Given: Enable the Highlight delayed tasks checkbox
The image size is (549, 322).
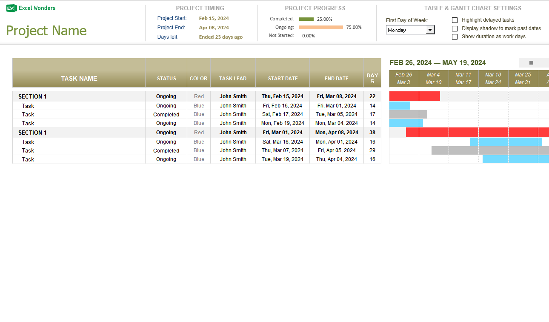Looking at the screenshot, I should pos(455,20).
